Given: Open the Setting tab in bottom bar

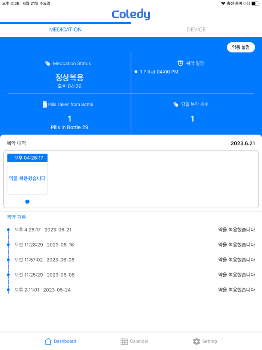Looking at the screenshot, I should [x=205, y=341].
